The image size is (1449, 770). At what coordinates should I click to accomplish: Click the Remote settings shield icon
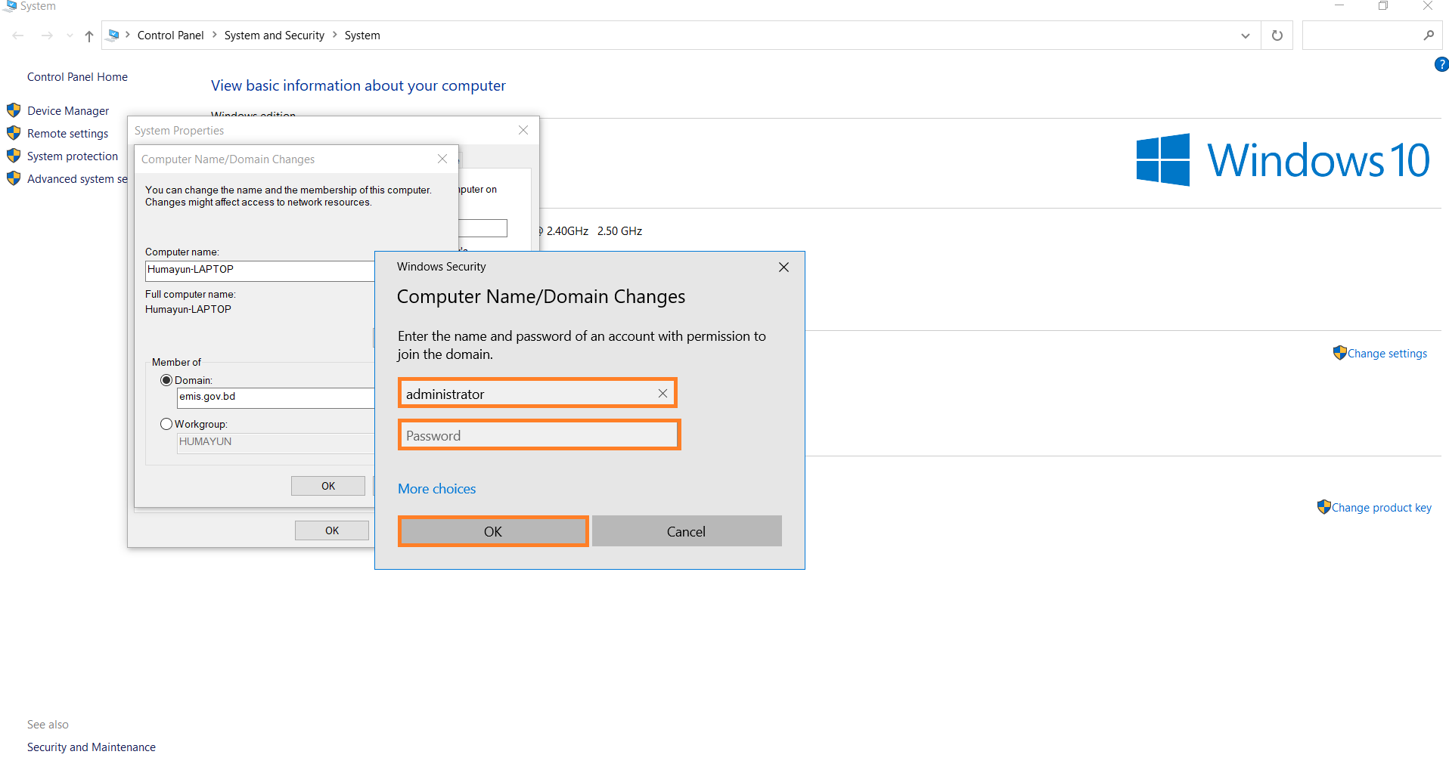click(x=14, y=133)
